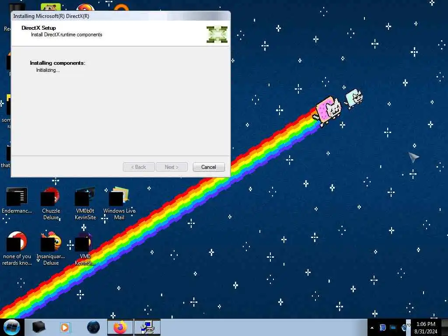Click the greyed-out Back button
The image size is (448, 336).
tap(139, 167)
